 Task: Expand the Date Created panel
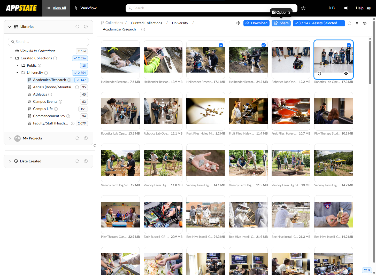10,161
